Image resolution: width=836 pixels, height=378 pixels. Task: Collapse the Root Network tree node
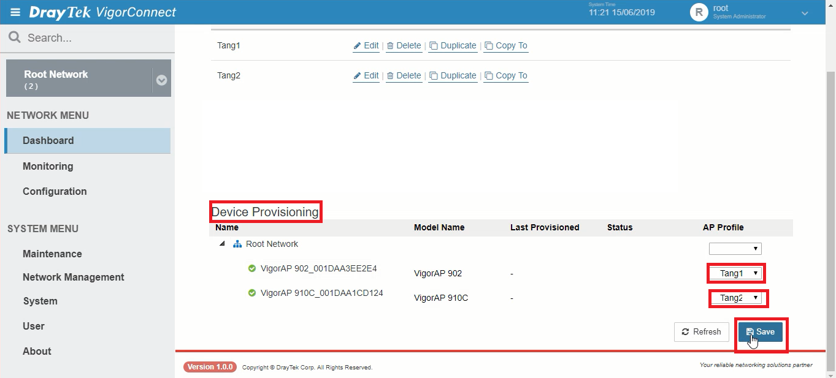coord(222,244)
